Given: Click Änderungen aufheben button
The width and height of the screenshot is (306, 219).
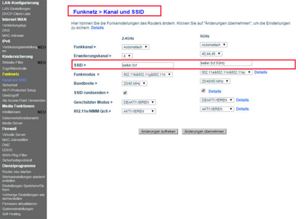Looking at the screenshot, I should point(158,132).
